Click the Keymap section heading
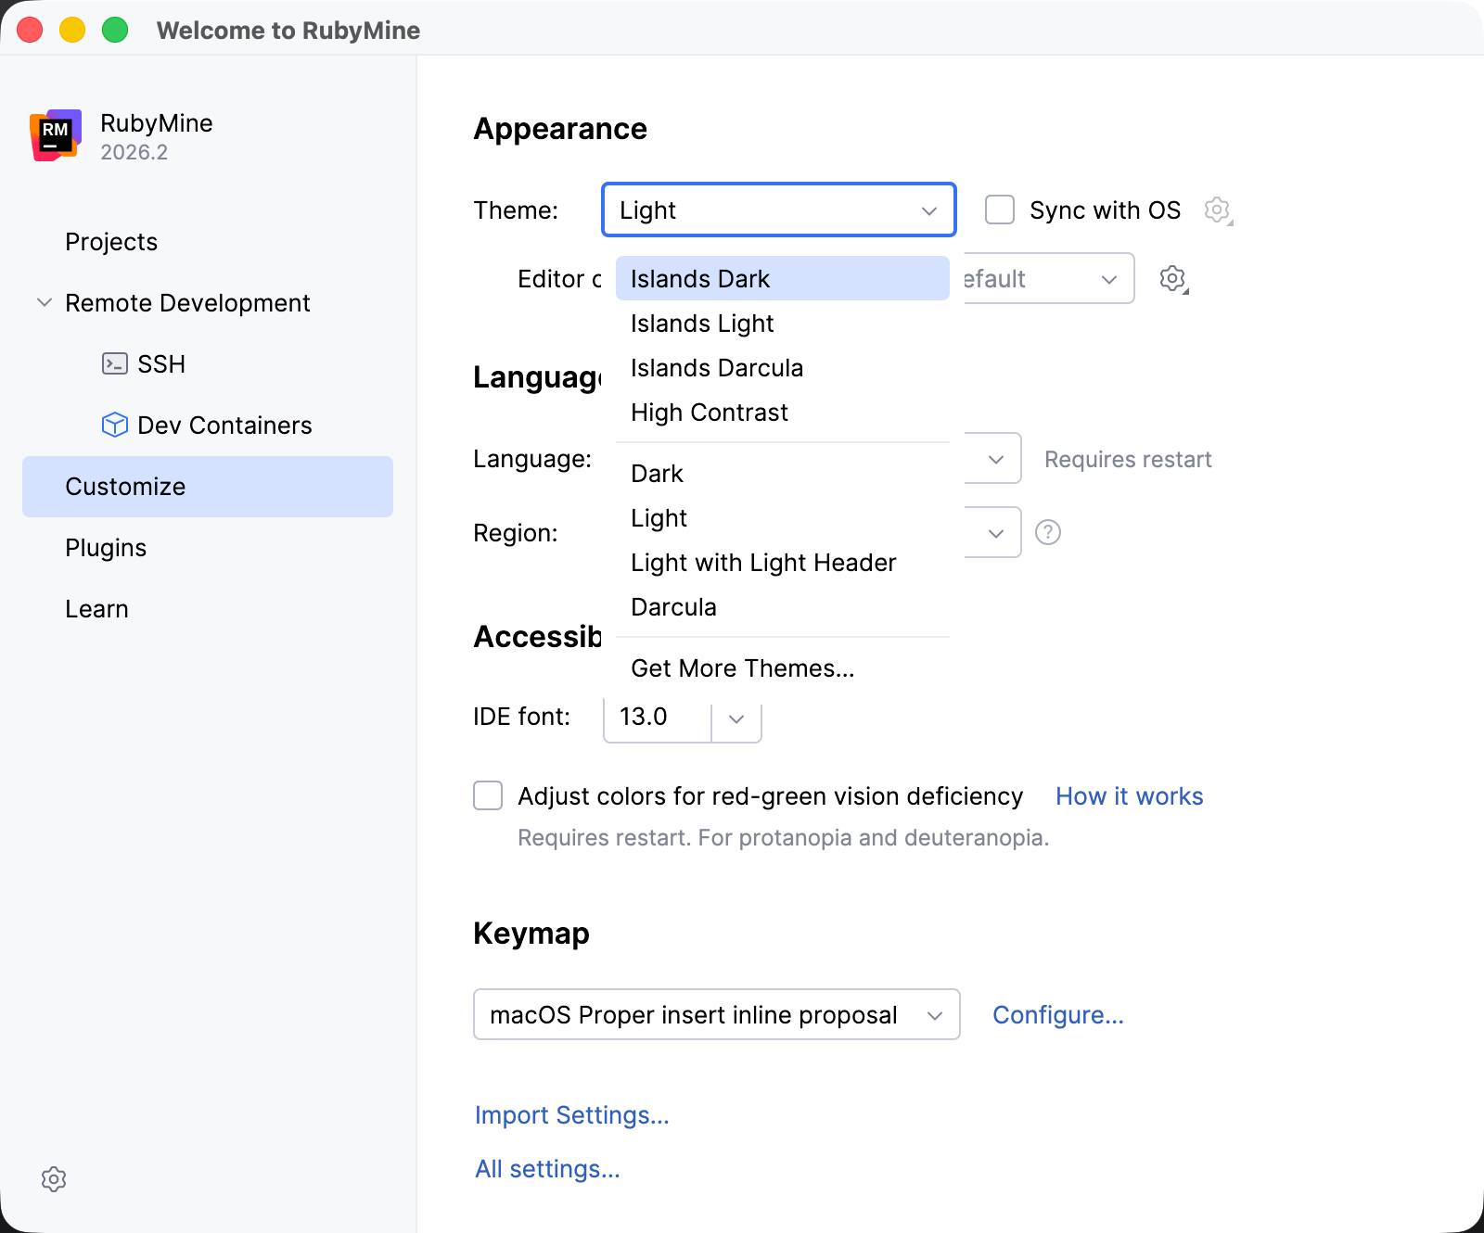This screenshot has height=1233, width=1484. click(531, 933)
